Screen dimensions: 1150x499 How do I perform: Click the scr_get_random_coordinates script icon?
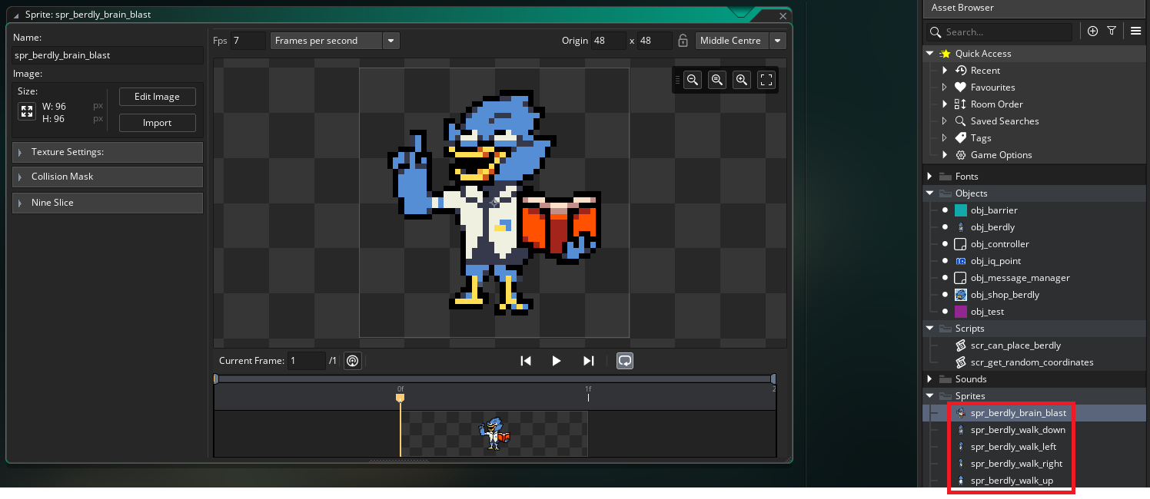(x=960, y=362)
